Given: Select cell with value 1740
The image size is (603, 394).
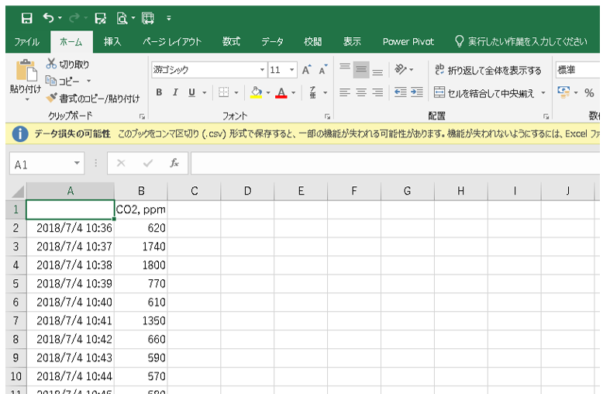Looking at the screenshot, I should 141,247.
